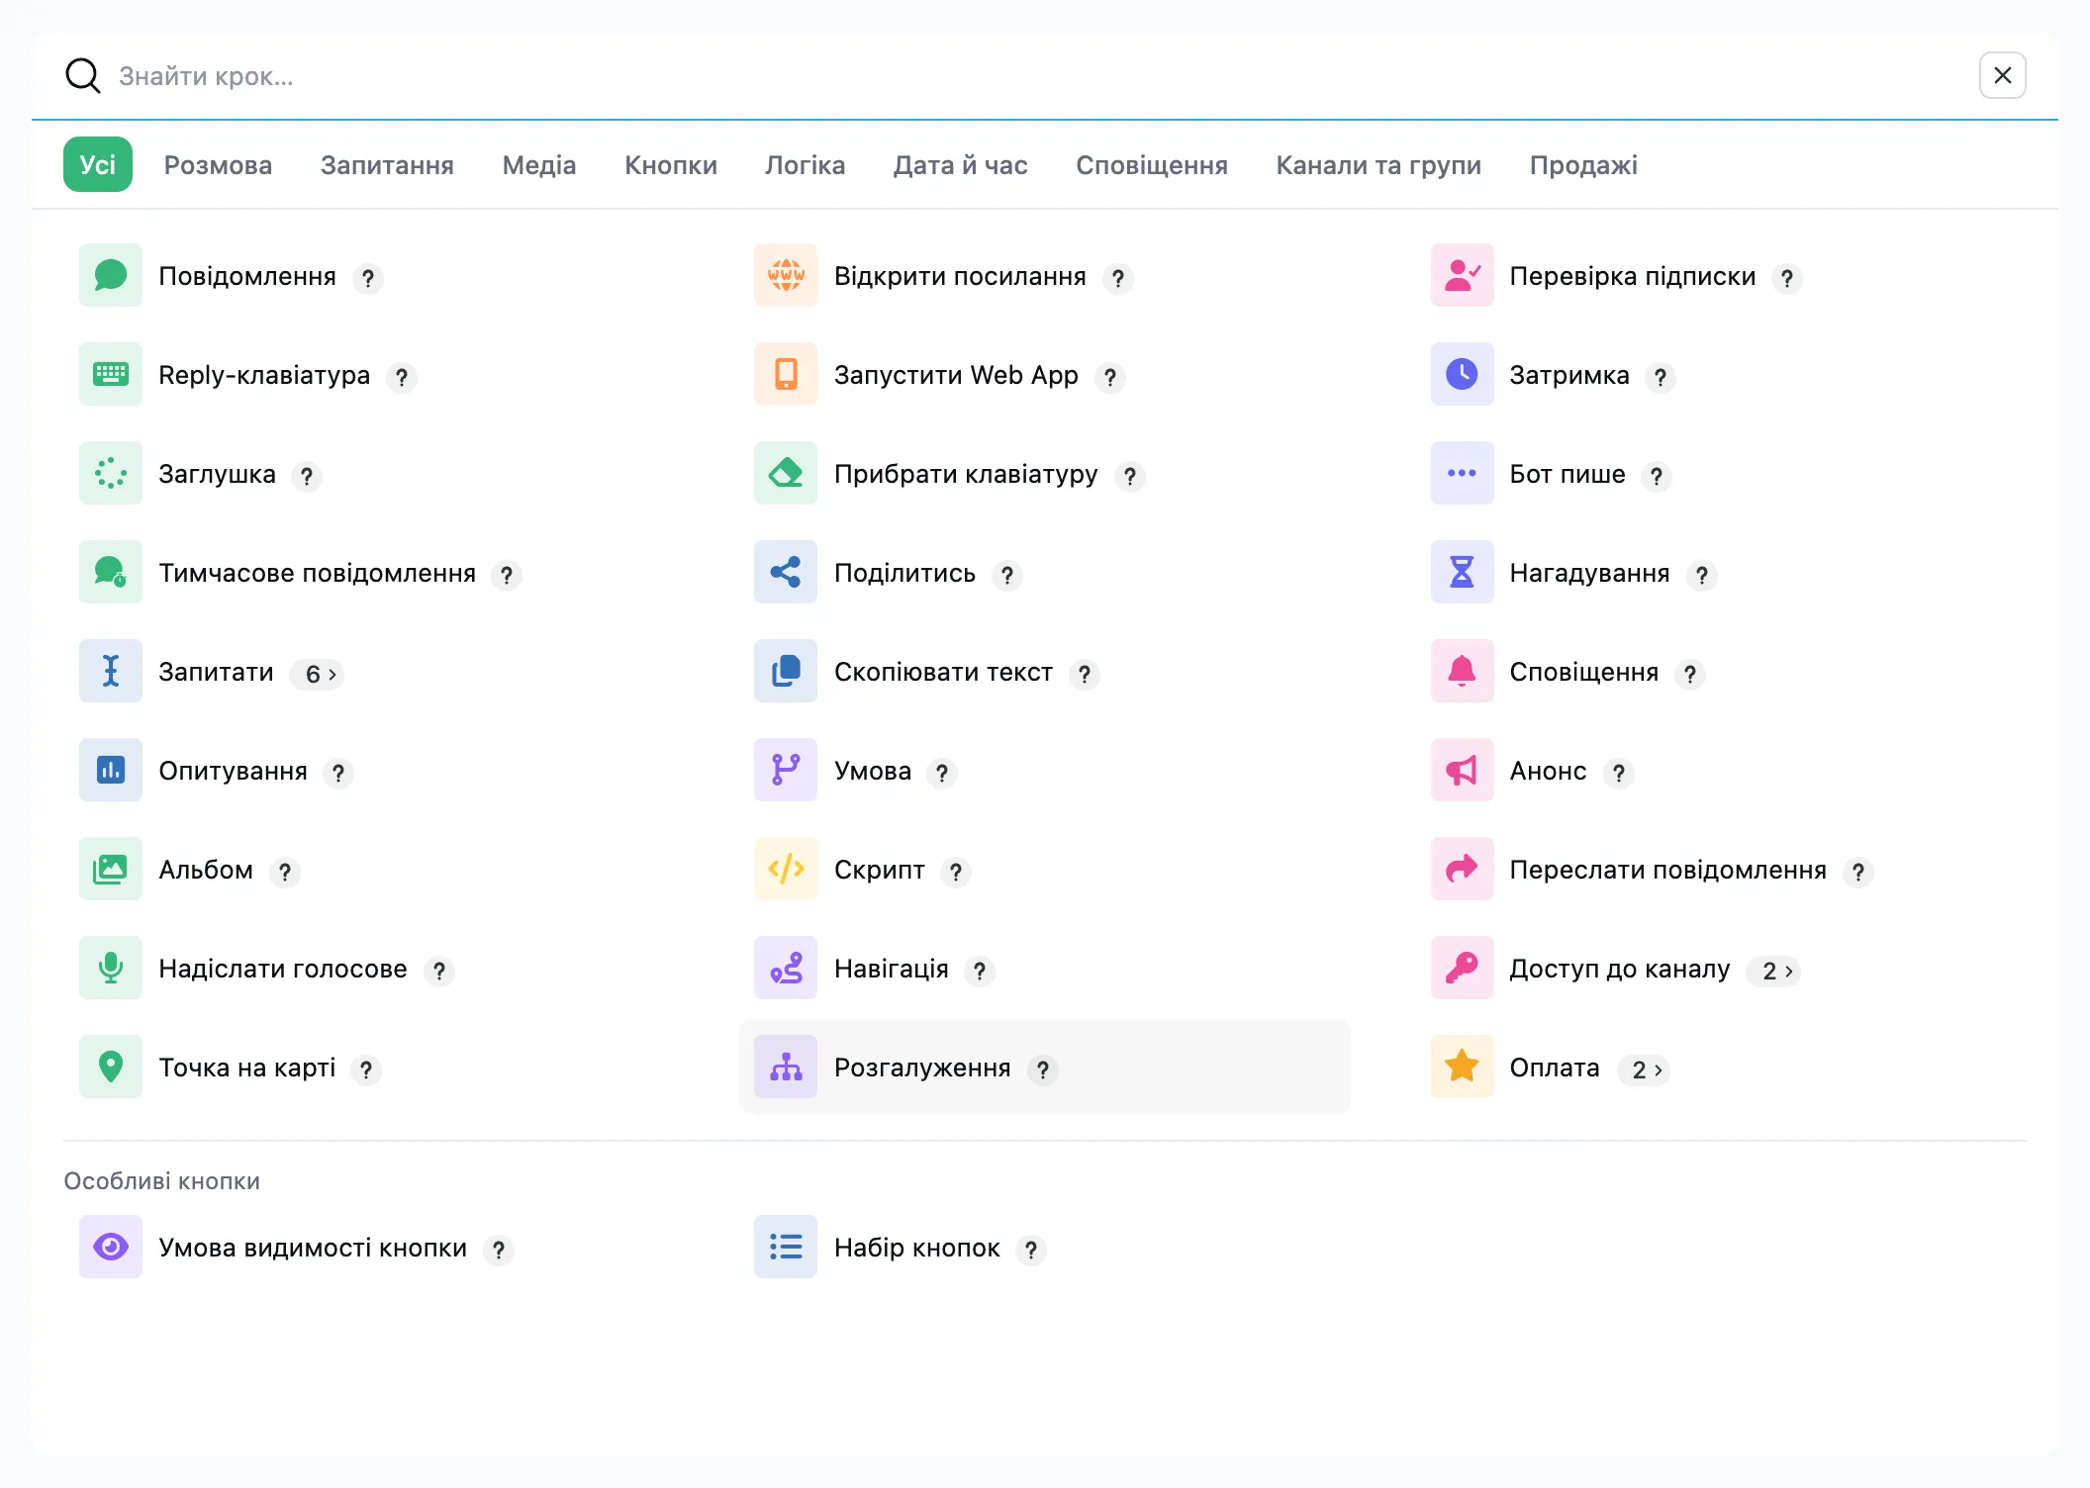The height and width of the screenshot is (1488, 2090).
Task: Select the Умова branch icon
Action: (786, 770)
